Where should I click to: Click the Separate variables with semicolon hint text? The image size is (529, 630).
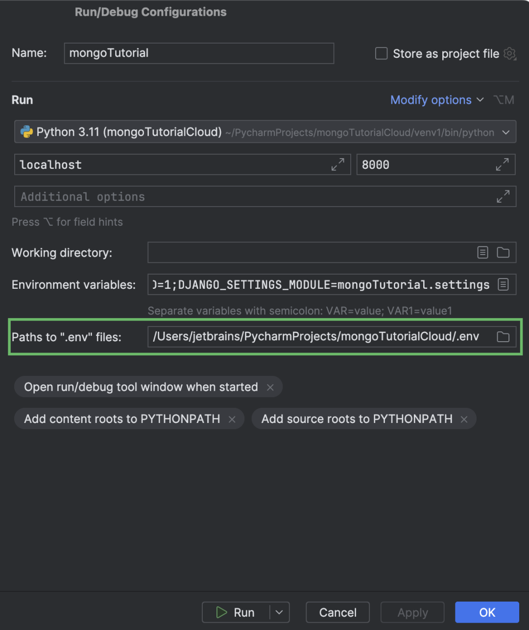300,311
